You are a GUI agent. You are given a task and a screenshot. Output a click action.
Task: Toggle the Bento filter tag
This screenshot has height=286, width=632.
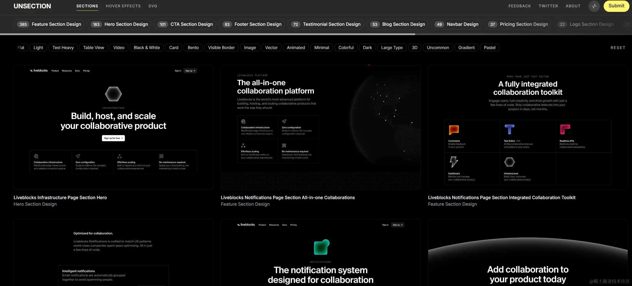193,47
